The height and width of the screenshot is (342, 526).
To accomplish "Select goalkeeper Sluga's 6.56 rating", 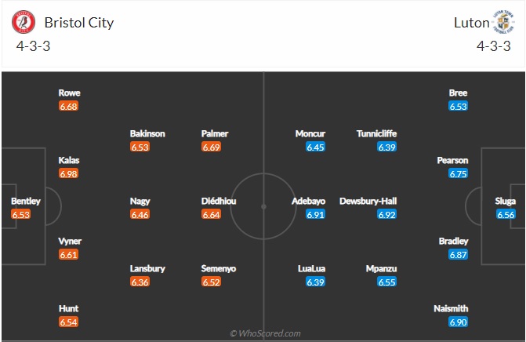I will pyautogui.click(x=506, y=214).
